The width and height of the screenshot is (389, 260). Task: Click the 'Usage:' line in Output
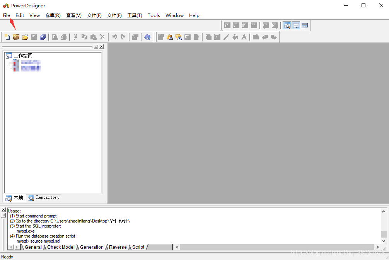click(x=14, y=211)
